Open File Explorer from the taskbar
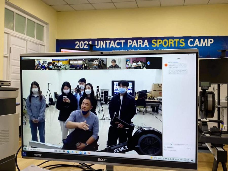Viewport: 228px width, 171px height. point(77,152)
